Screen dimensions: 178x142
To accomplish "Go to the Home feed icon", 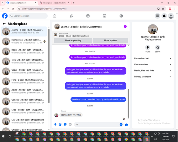I will pyautogui.click(x=54, y=16).
